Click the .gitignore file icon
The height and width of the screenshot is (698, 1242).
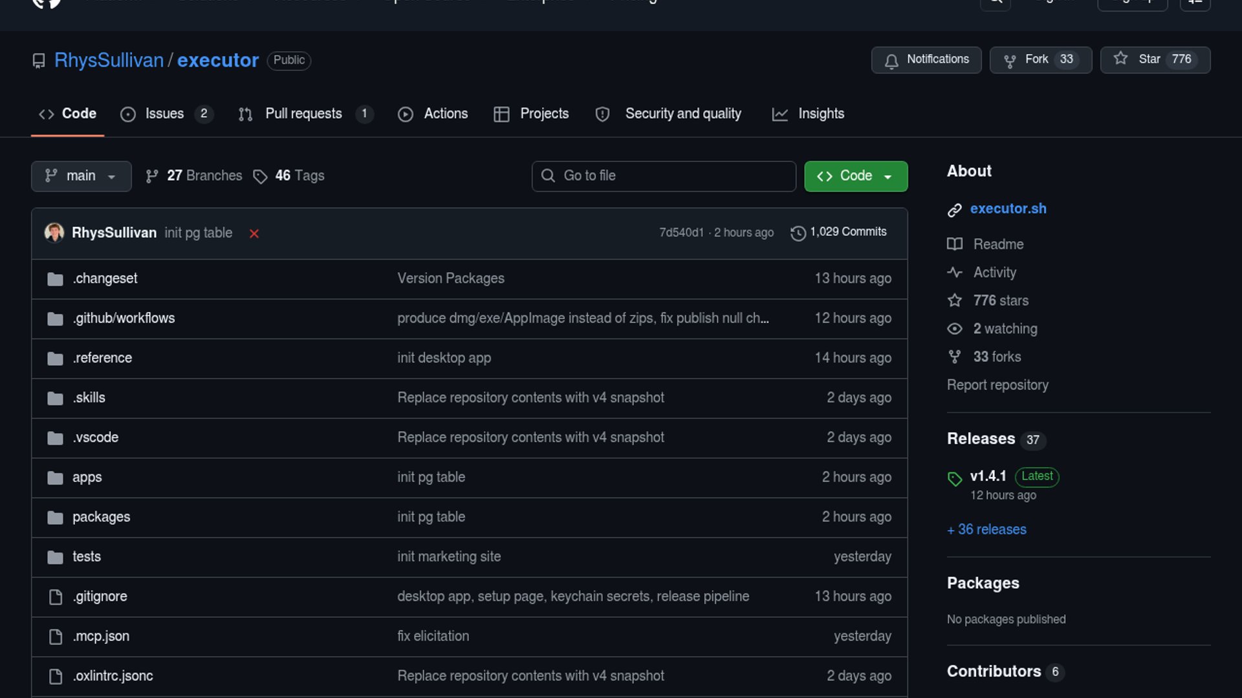56,597
